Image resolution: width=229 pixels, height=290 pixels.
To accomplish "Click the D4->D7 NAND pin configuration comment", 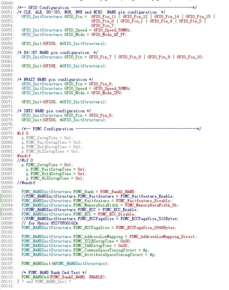I will pyautogui.click(x=57, y=52).
